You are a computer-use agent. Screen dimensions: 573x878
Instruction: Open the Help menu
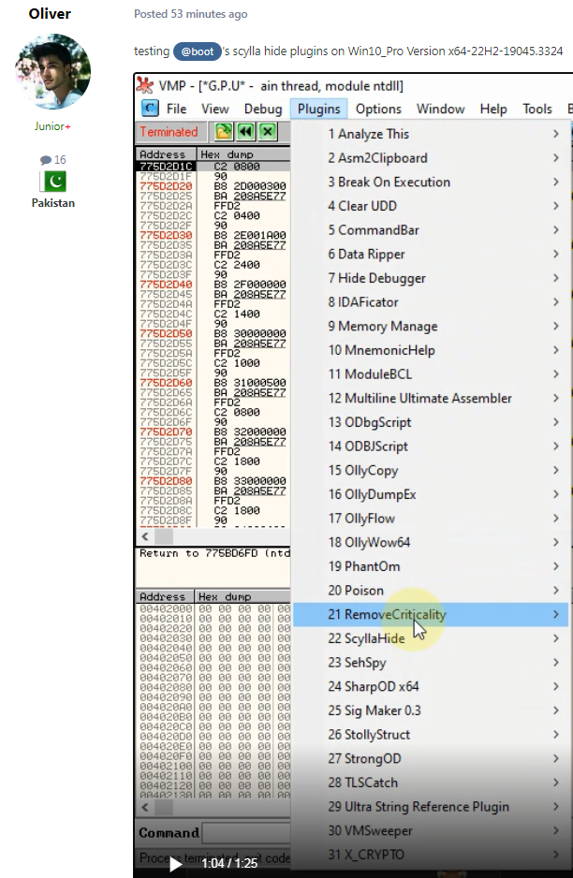[493, 109]
